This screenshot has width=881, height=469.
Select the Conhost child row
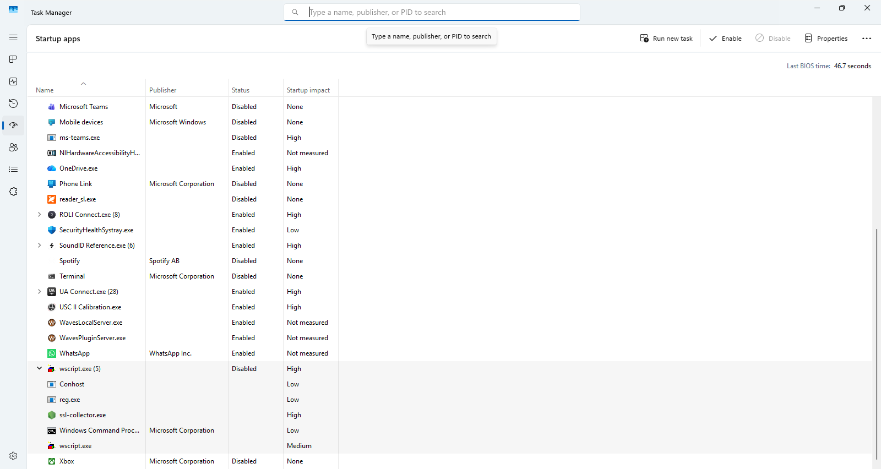pos(450,384)
